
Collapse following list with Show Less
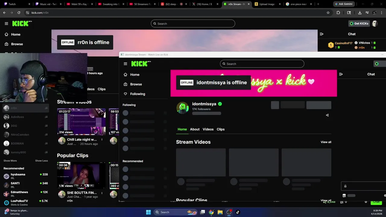pyautogui.click(x=41, y=161)
